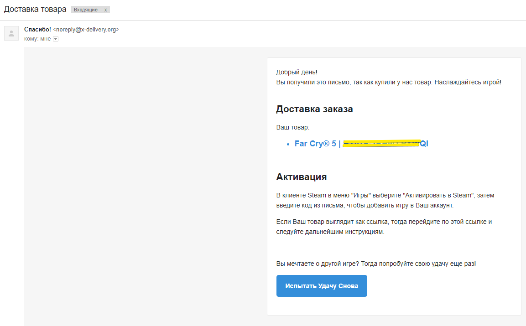Click the Входящие label tag
Screen dimensions: 526x326
(x=86, y=10)
